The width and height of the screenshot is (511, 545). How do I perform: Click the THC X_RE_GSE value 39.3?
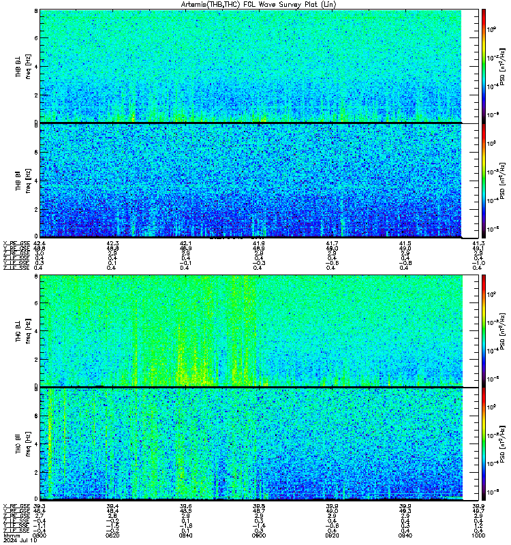click(39, 506)
